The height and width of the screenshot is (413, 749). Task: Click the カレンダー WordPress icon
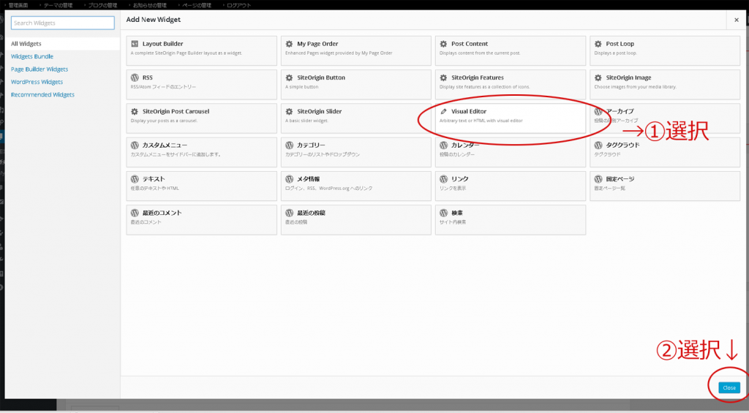443,145
